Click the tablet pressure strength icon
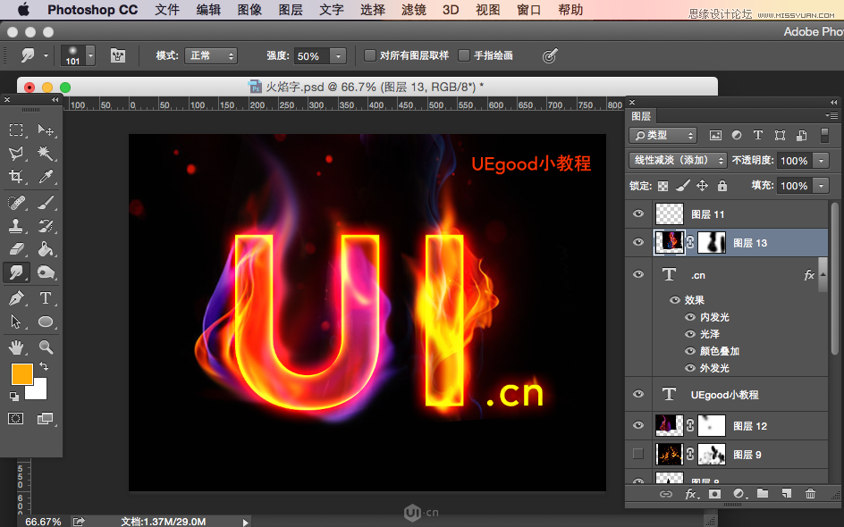This screenshot has width=844, height=527. pos(549,55)
